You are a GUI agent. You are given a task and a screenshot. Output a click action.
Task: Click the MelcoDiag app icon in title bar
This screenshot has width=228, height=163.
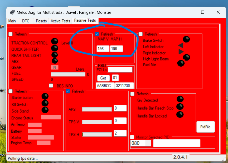point(12,12)
